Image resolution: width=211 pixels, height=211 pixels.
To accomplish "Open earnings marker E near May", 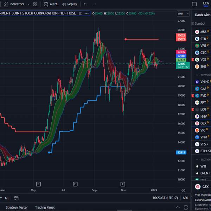I will [38, 184].
